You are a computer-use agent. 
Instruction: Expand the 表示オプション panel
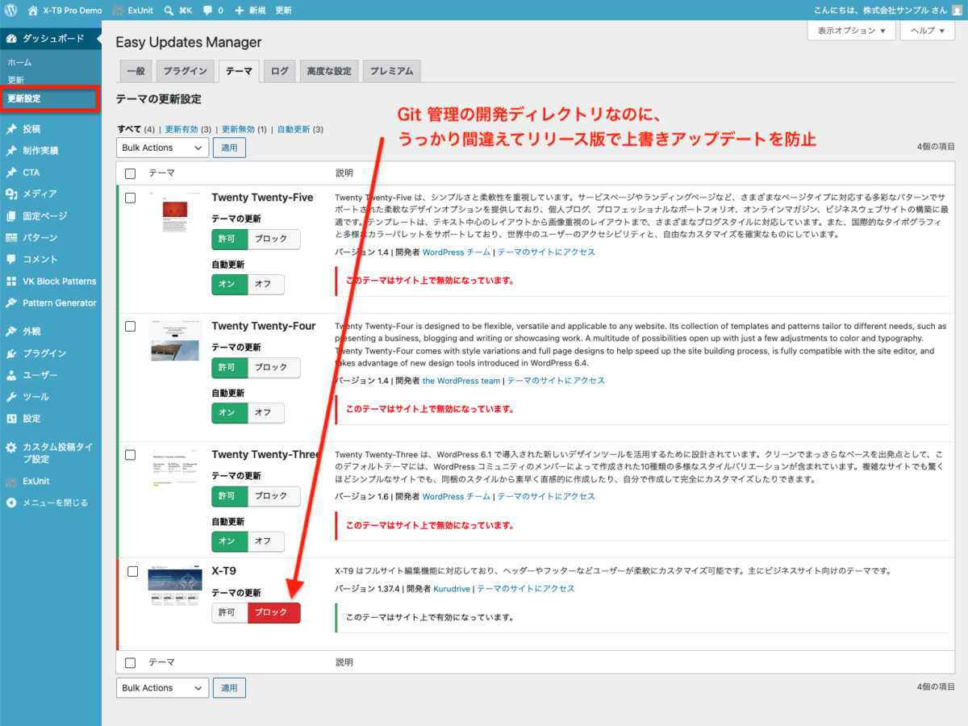pyautogui.click(x=852, y=31)
